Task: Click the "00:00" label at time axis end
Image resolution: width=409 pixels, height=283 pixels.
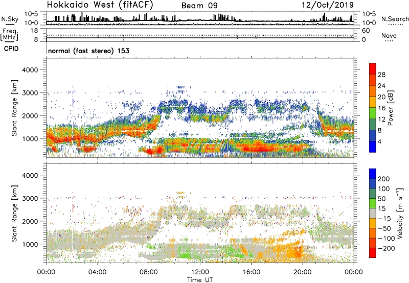Action: pos(354,272)
